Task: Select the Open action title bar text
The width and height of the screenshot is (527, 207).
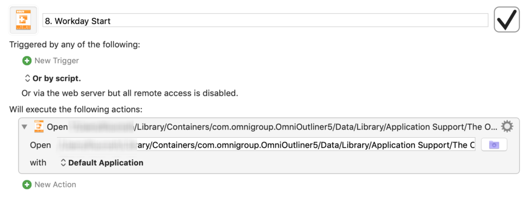Action: click(273, 126)
